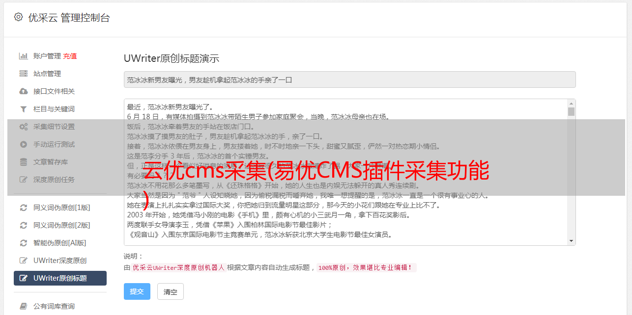Image resolution: width=632 pixels, height=315 pixels.
Task: Click the gear icon beside 优采云 管理控制台
Action: click(x=18, y=17)
